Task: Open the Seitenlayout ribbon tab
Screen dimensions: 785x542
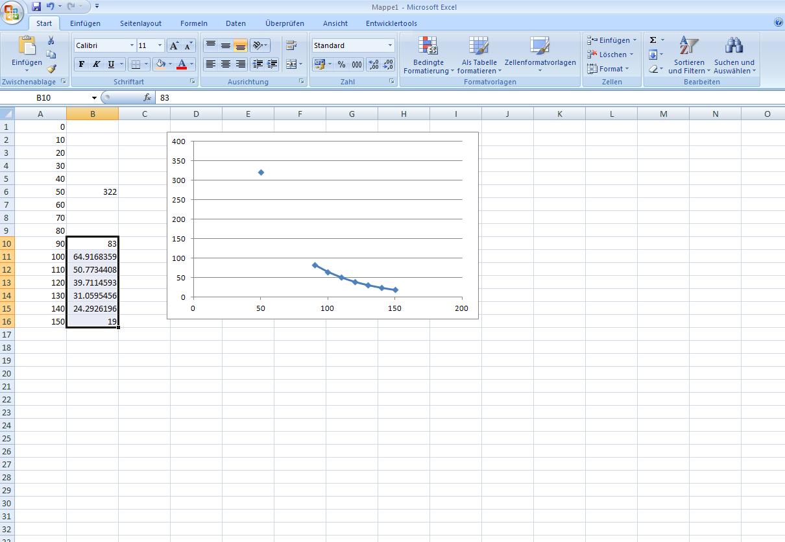Action: [x=141, y=23]
